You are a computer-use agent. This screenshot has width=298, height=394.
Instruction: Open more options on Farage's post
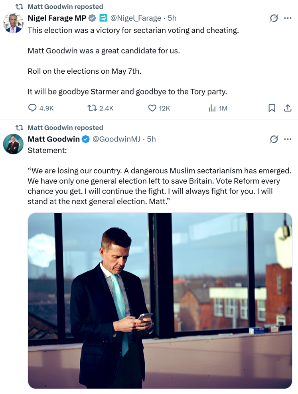(288, 18)
